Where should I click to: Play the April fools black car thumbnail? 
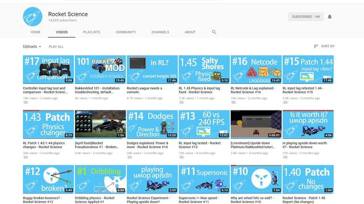tap(100, 124)
